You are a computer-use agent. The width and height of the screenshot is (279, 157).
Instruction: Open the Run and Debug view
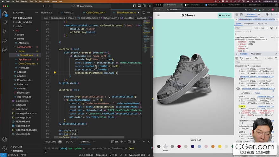tap(5, 41)
